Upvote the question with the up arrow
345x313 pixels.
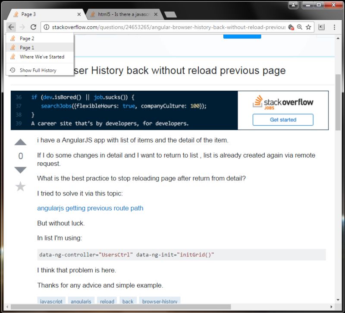click(20, 142)
